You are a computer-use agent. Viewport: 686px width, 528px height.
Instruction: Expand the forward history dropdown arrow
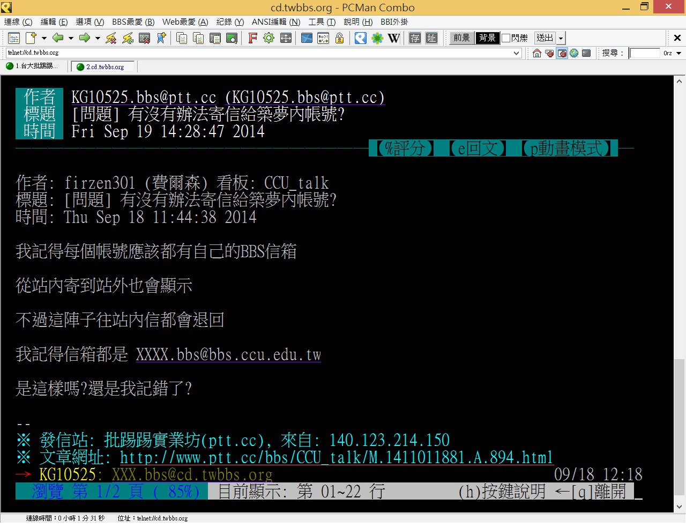click(98, 38)
